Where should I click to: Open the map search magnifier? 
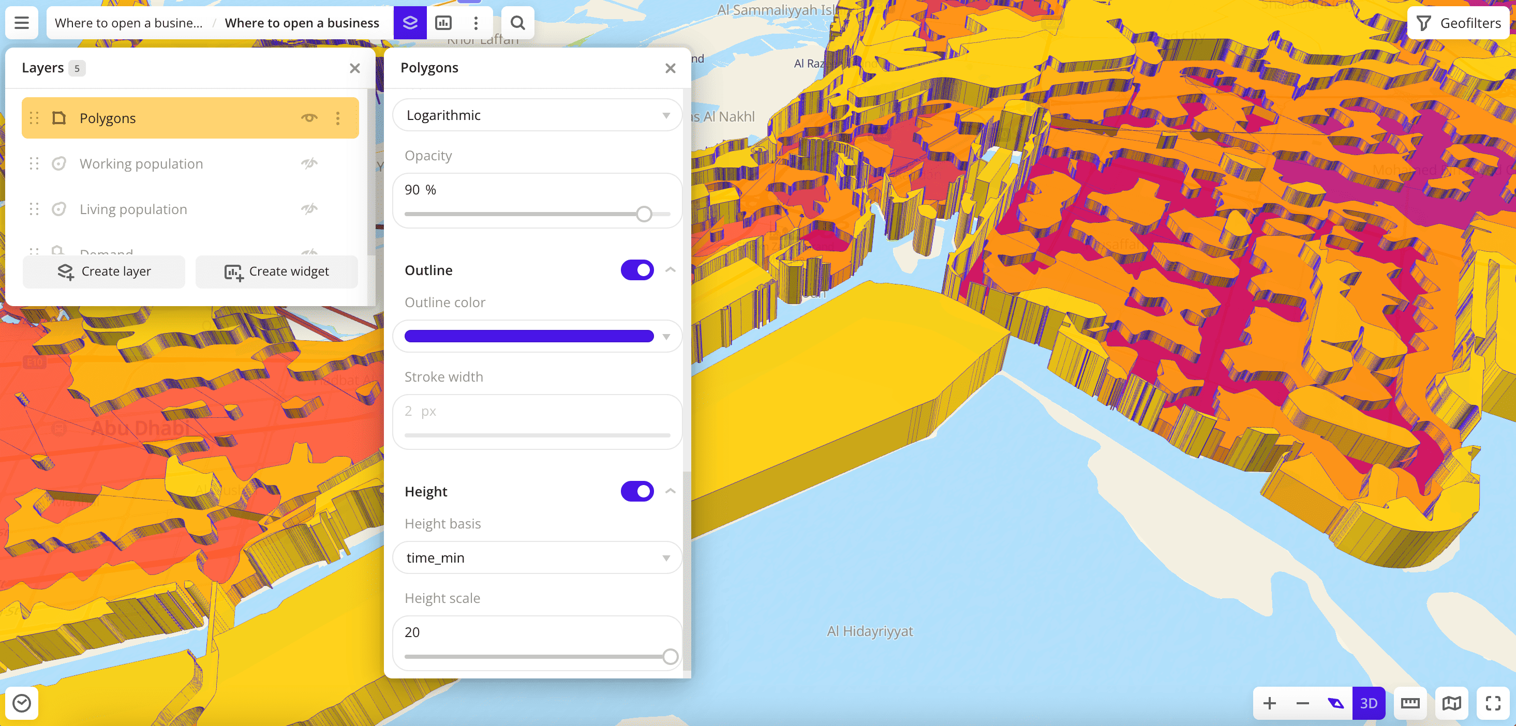click(517, 23)
